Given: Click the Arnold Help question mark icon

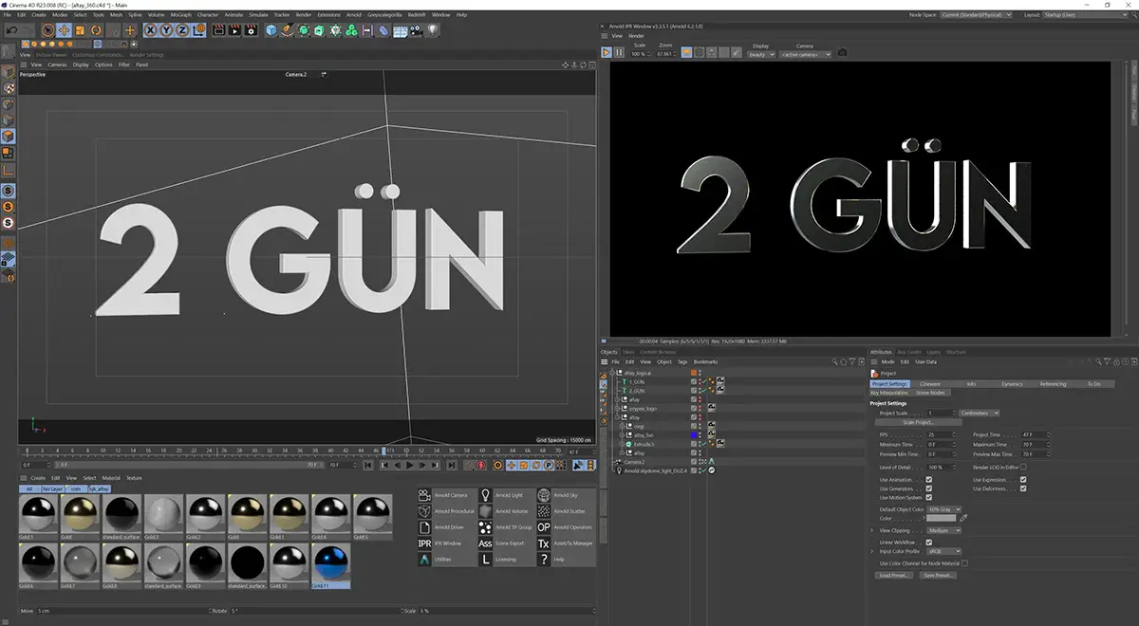Looking at the screenshot, I should (544, 560).
